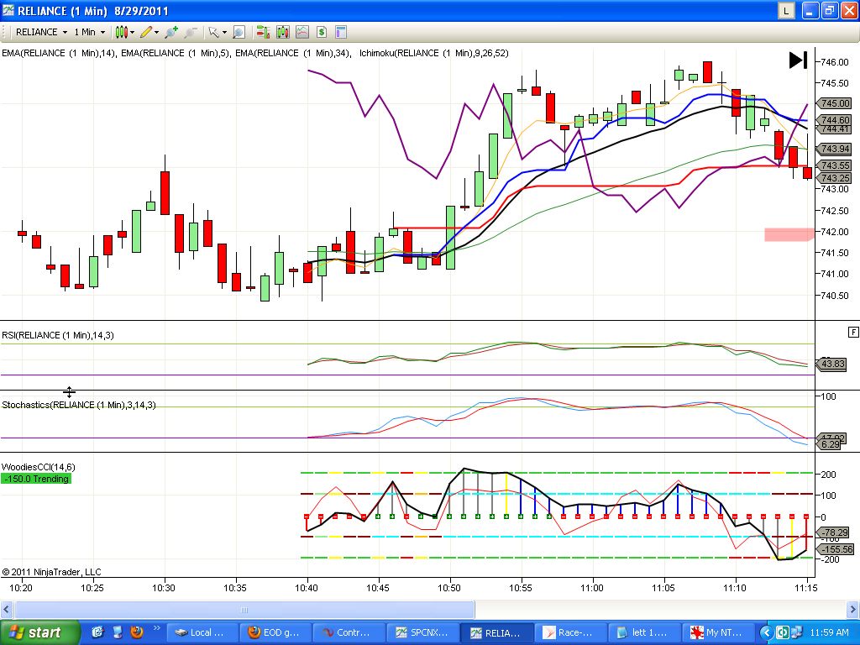The image size is (860, 645).
Task: Click the zoom in magnifier icon
Action: click(x=171, y=33)
